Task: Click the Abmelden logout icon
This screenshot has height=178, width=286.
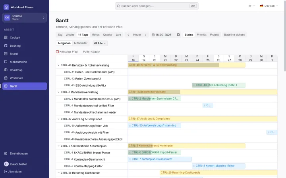Action: [6, 172]
